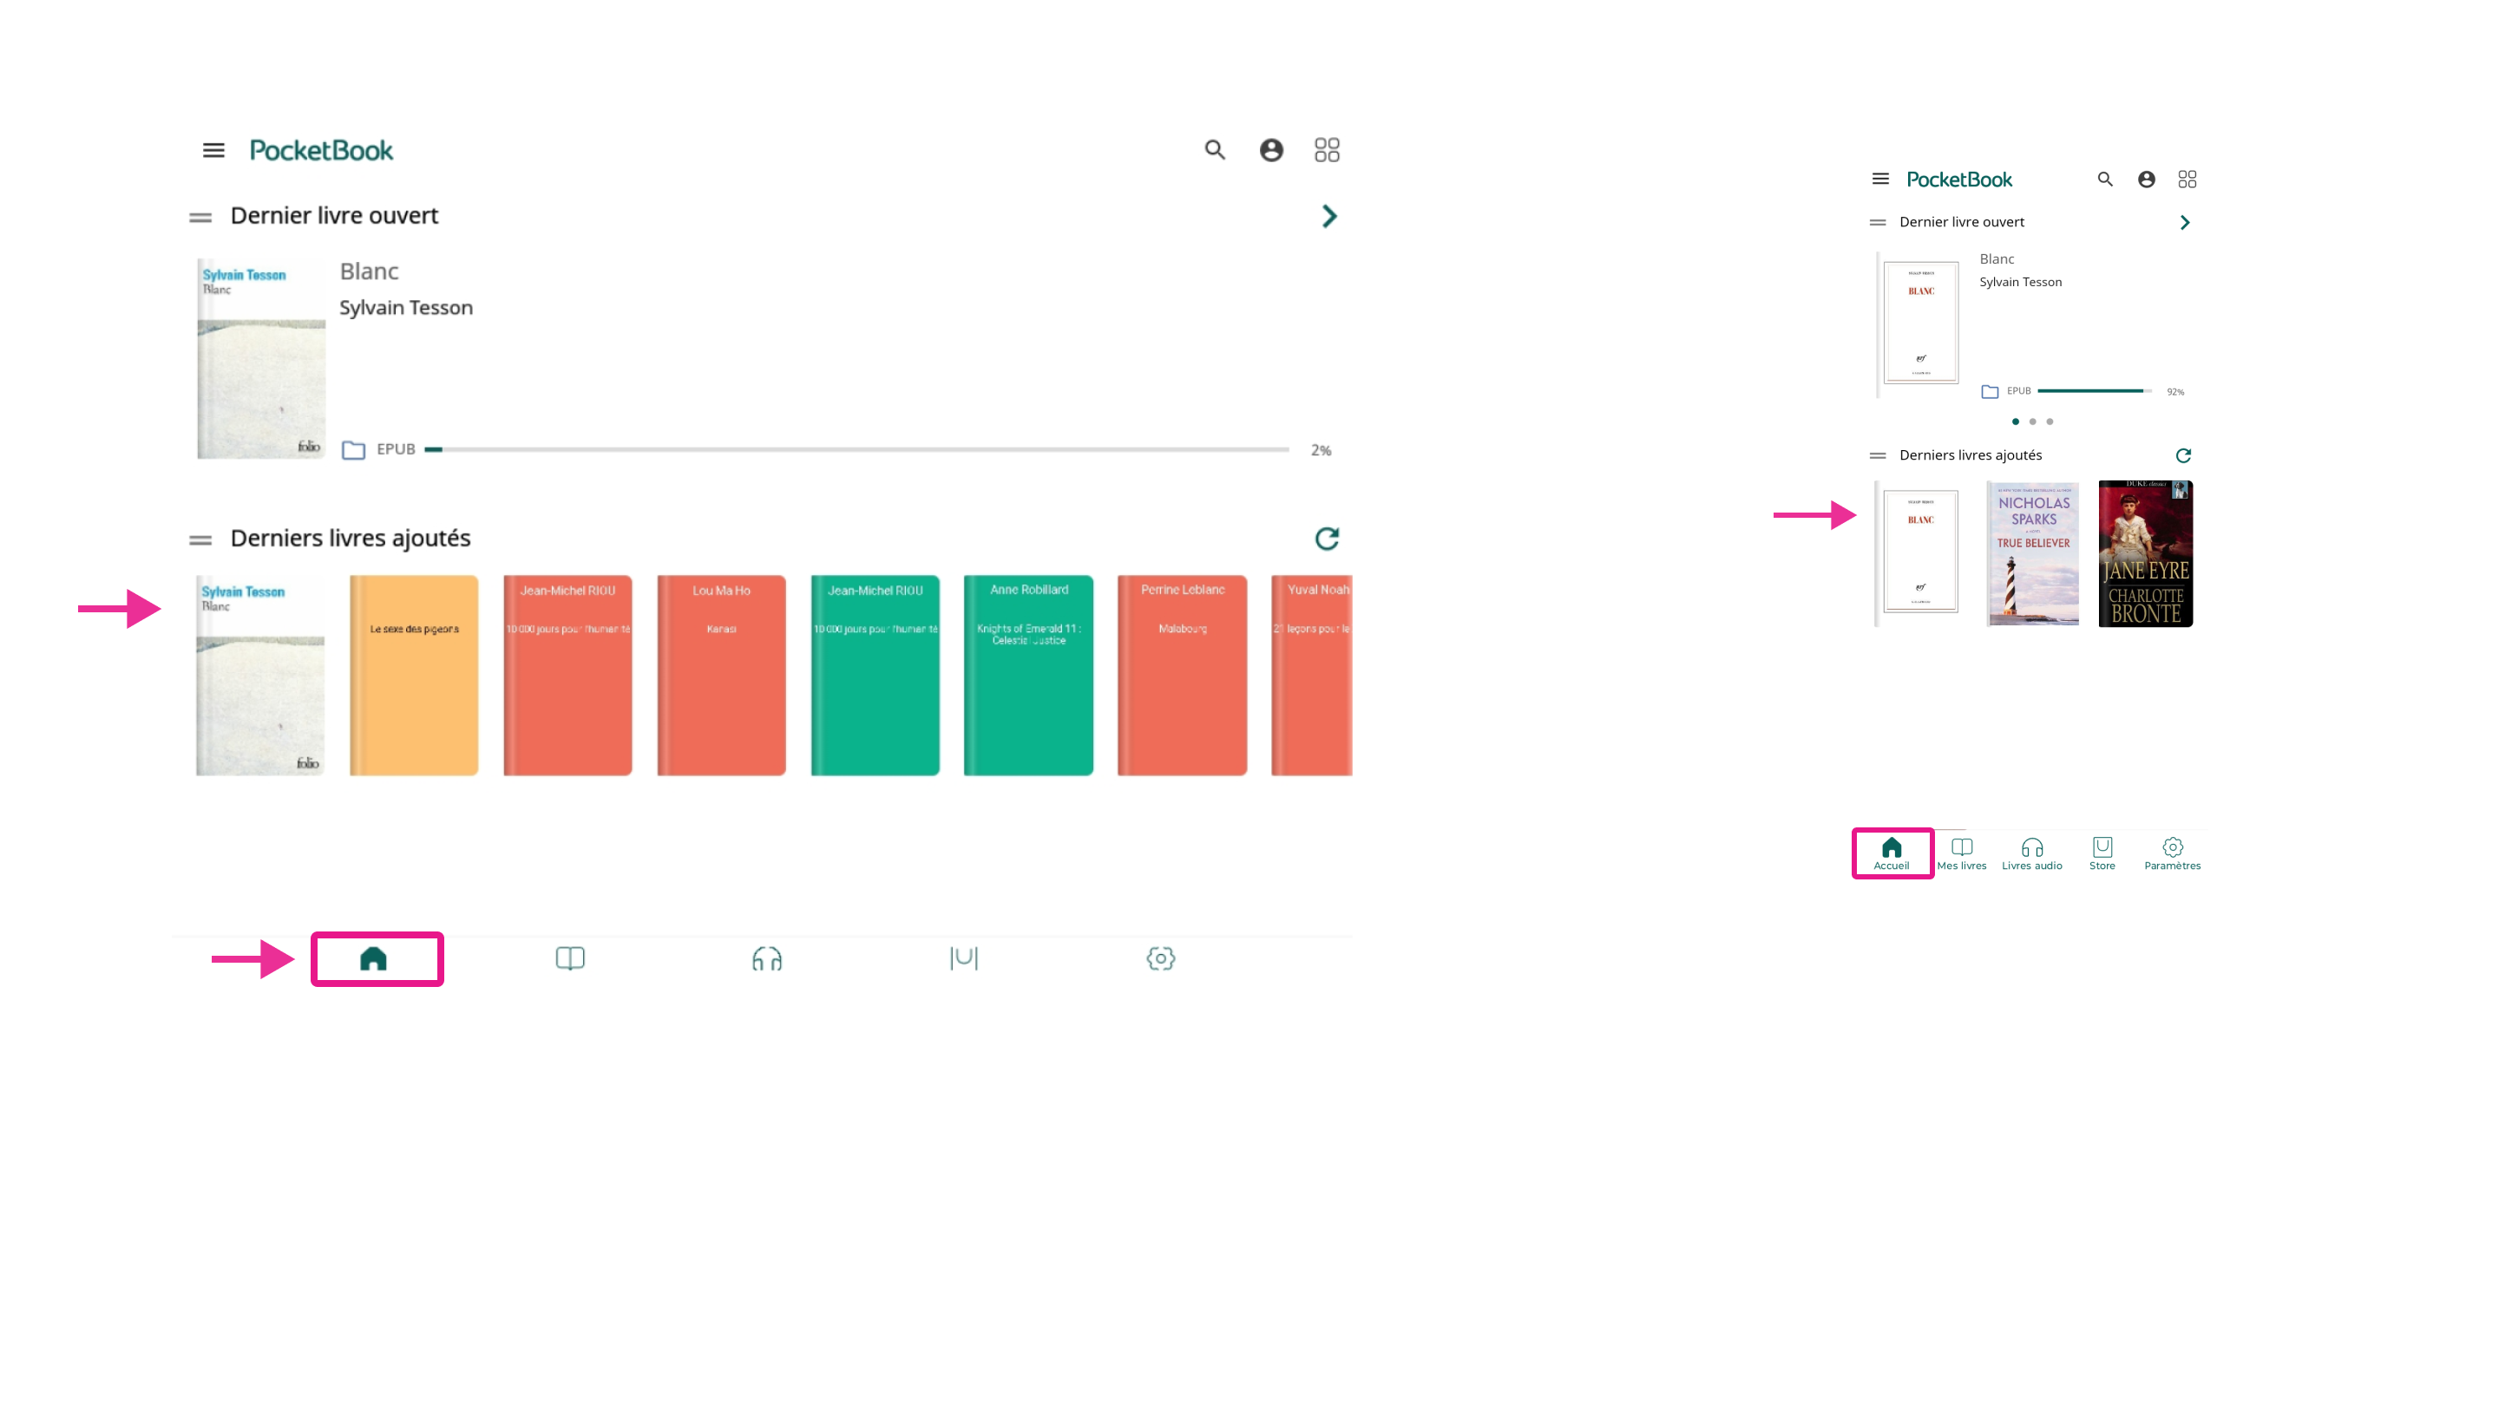Viewport: 2499px width, 1405px height.
Task: Open the Blanc cover under Dernier livre ouvert, large screen
Action: tap(261, 359)
